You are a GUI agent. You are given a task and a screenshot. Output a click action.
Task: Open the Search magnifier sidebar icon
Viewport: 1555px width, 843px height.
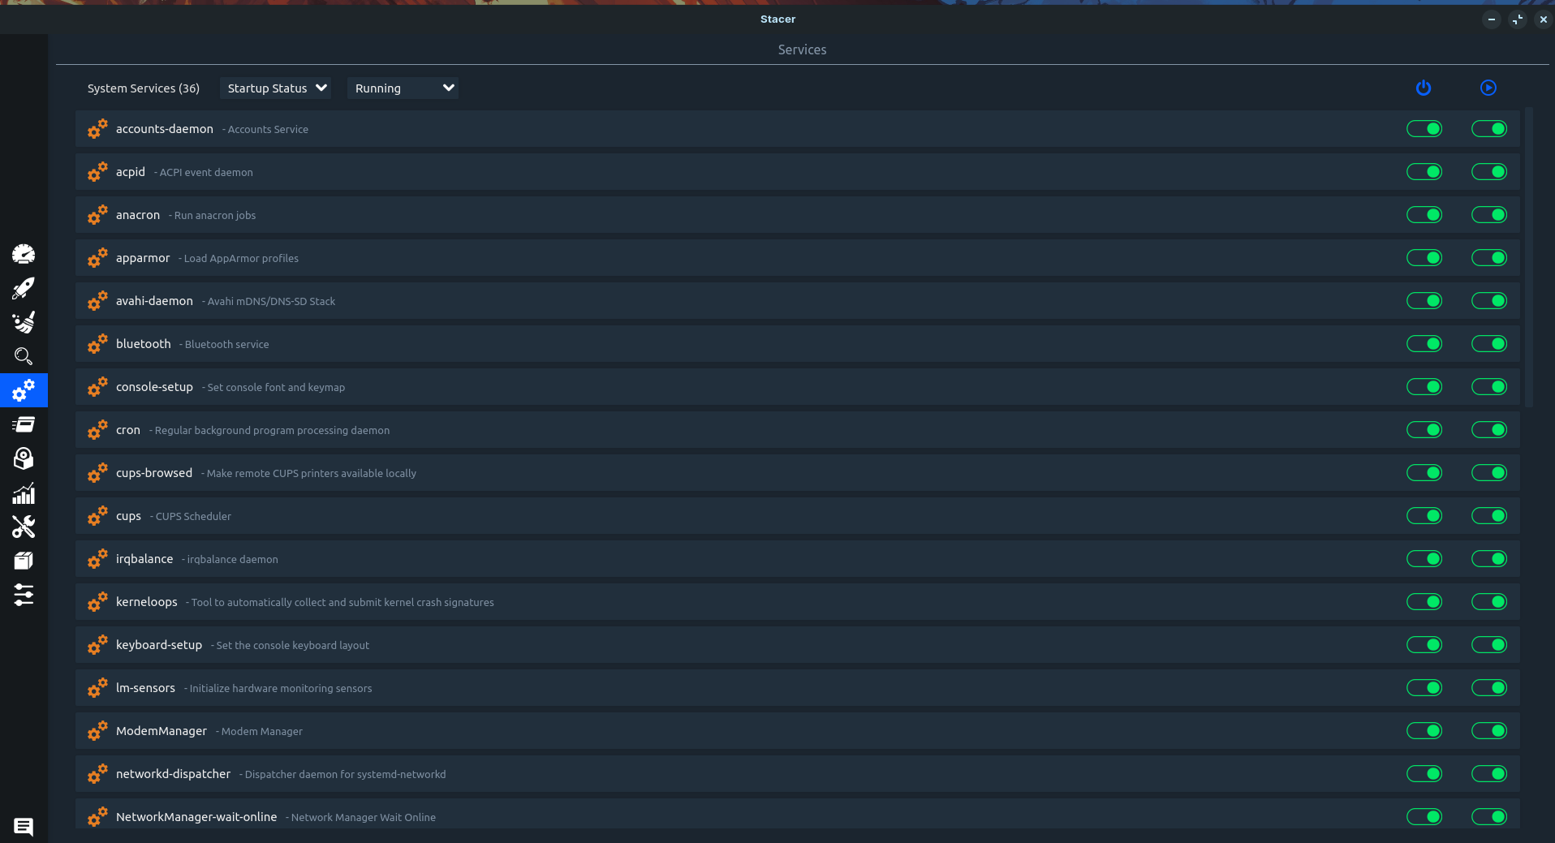point(24,356)
